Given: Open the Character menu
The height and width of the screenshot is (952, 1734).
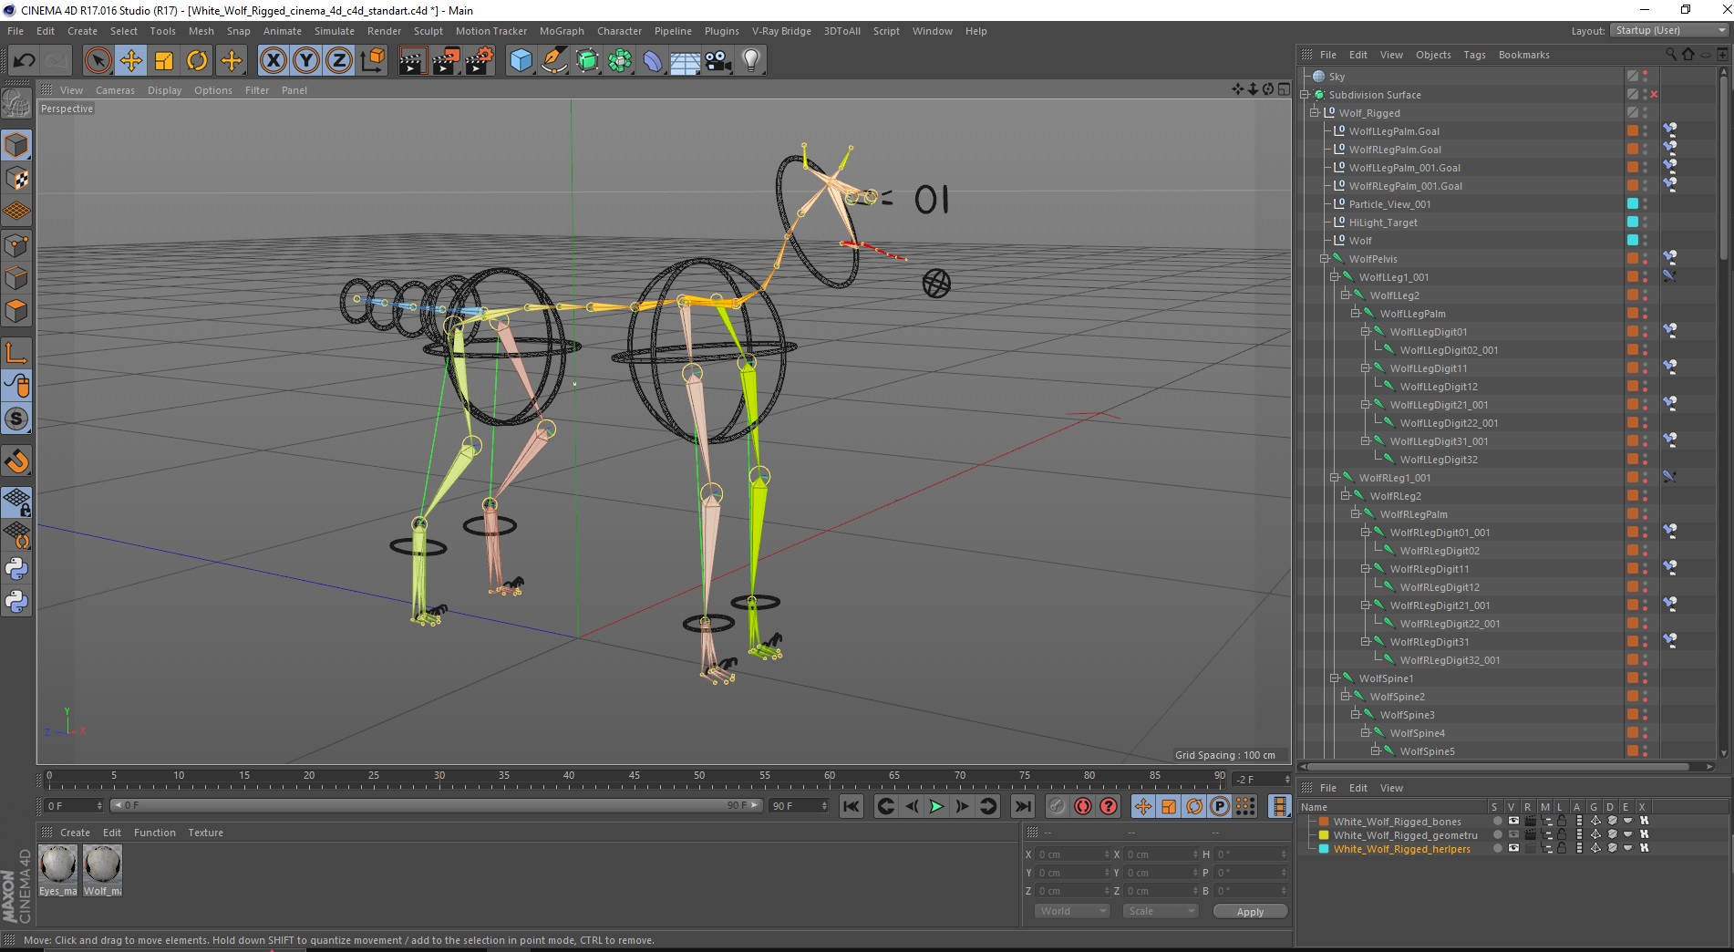Looking at the screenshot, I should pos(619,31).
